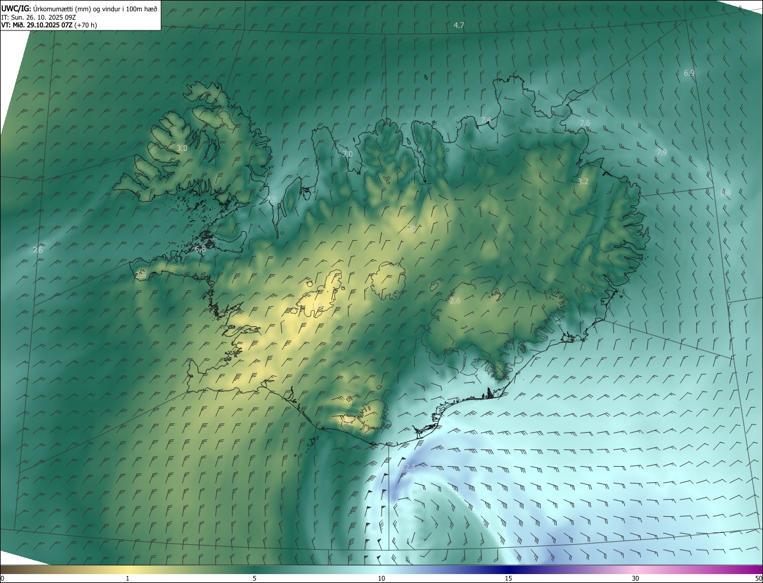The width and height of the screenshot is (763, 583).
Task: Click the 3.0 value in the Westfjords
Action: pos(182,148)
